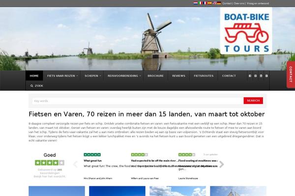Image resolution: width=295 pixels, height=196 pixels.
Task: Open the 'What great fun' review title
Action: tap(92, 161)
